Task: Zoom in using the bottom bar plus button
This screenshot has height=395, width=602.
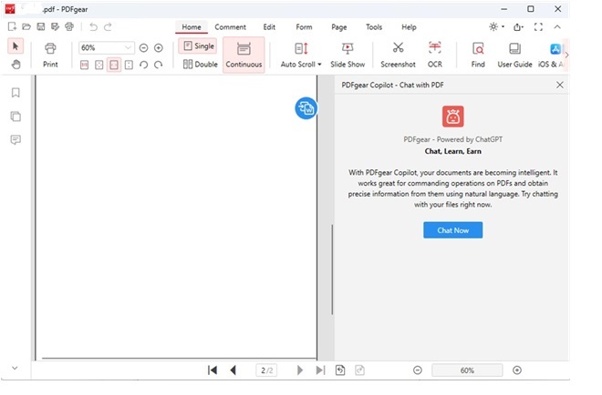Action: [517, 370]
